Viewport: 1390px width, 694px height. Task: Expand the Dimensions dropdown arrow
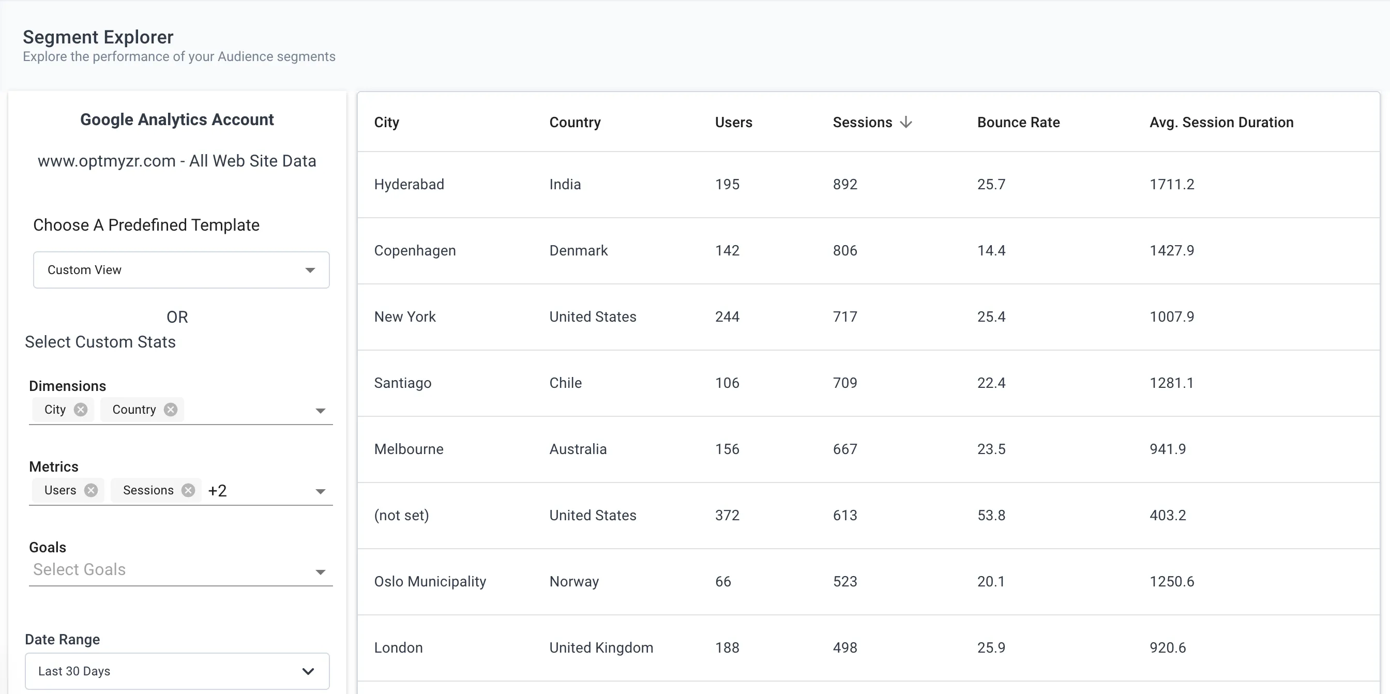[x=321, y=411]
